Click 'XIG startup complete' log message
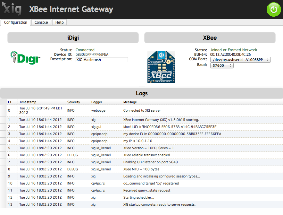This screenshot has height=215, width=283. 159,204
